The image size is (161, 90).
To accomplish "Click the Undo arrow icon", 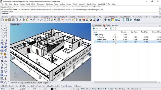I will click(31, 20).
